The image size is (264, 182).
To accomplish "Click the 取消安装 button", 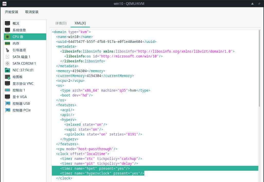I will pos(32,12).
